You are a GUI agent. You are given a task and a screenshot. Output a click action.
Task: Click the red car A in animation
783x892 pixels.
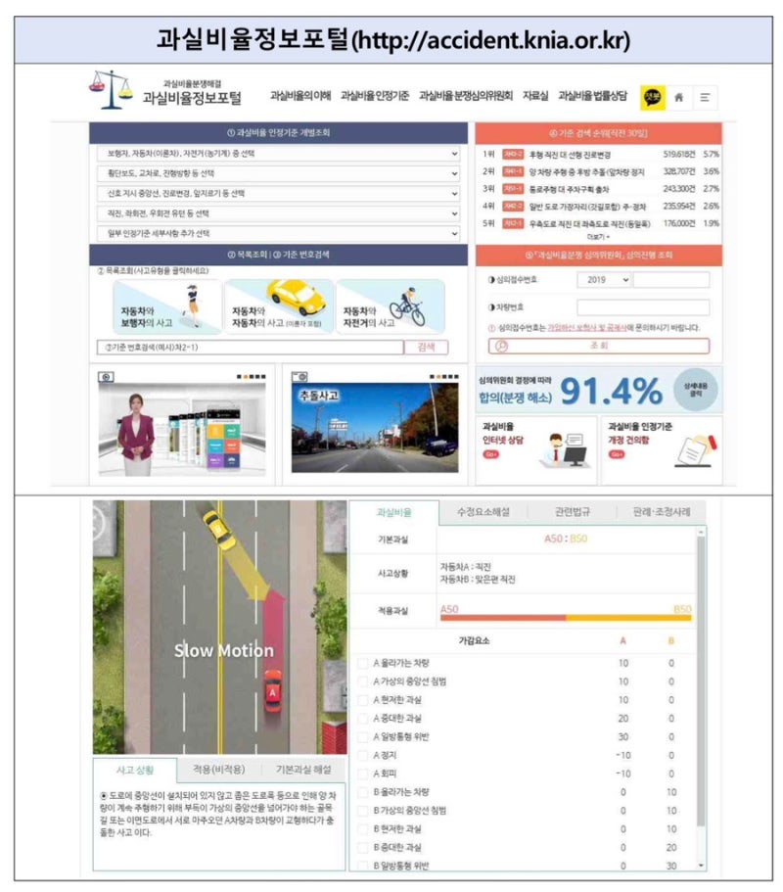(272, 691)
